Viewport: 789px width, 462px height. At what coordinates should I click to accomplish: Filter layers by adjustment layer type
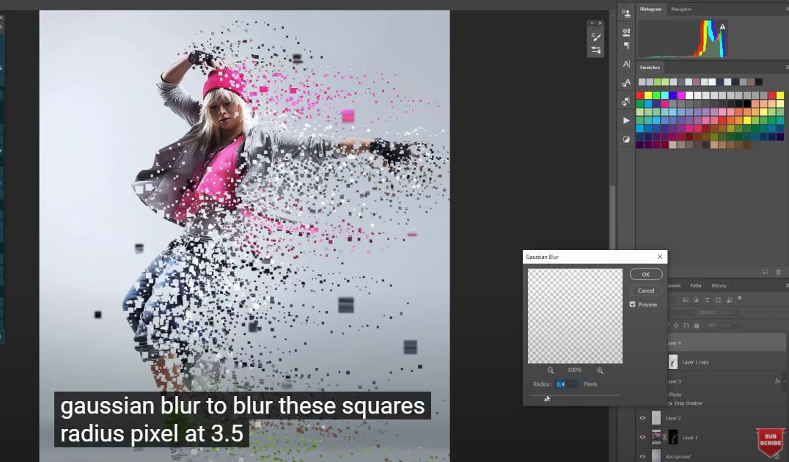coord(696,300)
